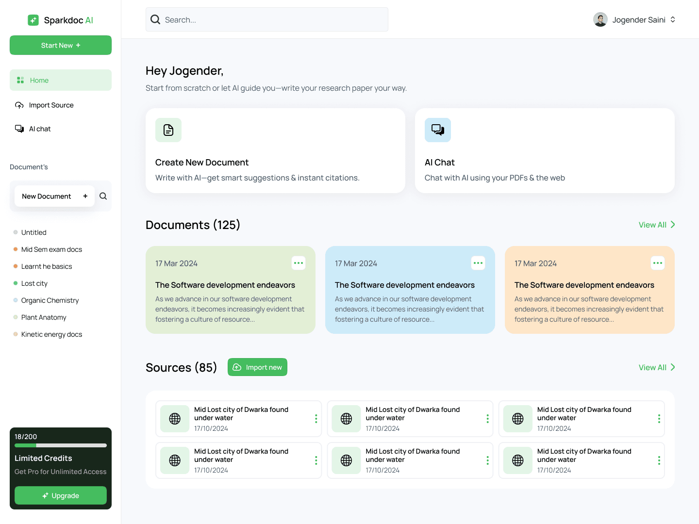Screen dimensions: 699x524
Task: Click the AI Chat speech bubble icon
Action: (437, 130)
